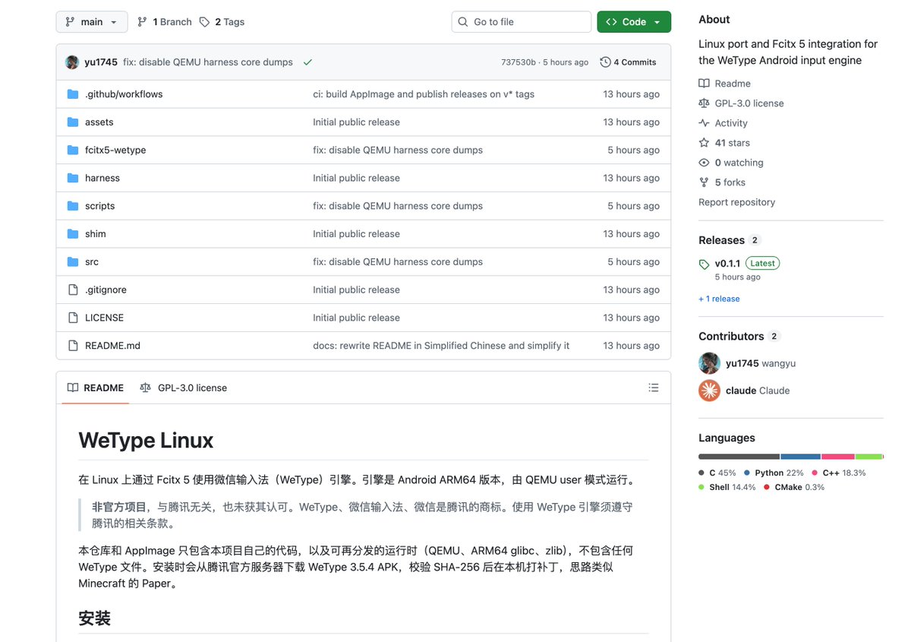Open the README.md file name
This screenshot has height=642, width=911.
(x=112, y=346)
